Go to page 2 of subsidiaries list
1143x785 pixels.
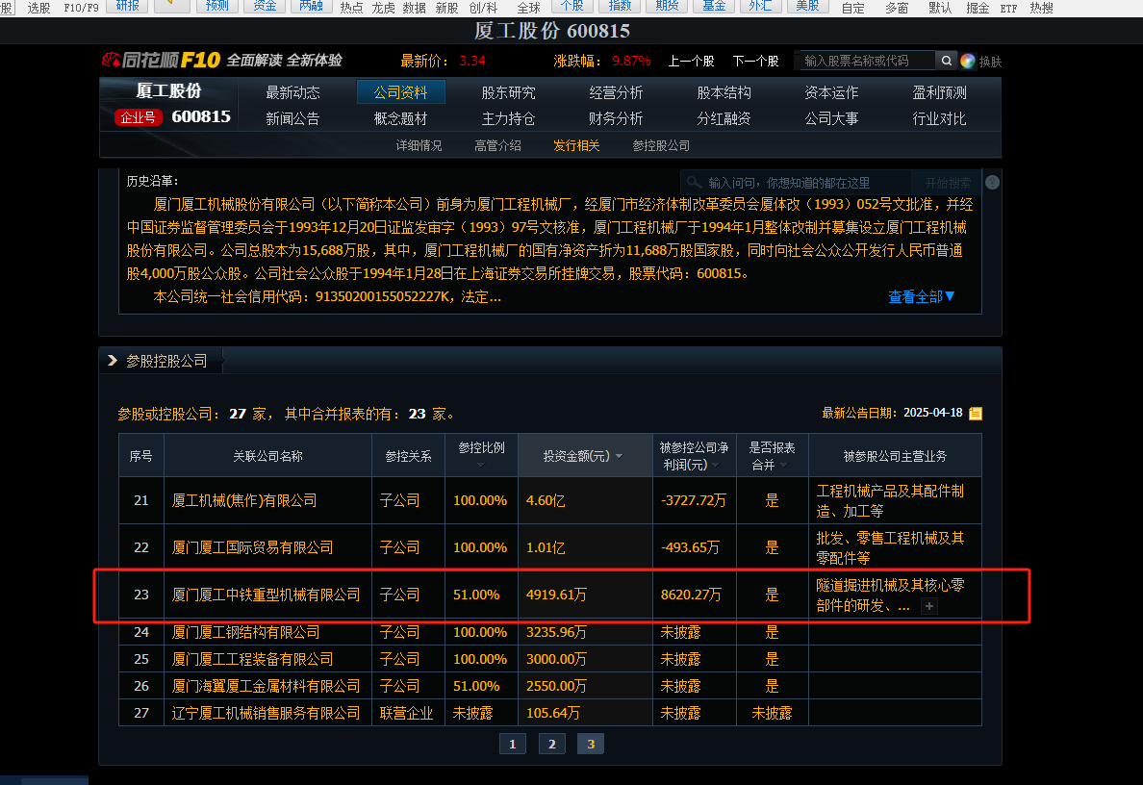click(x=550, y=744)
